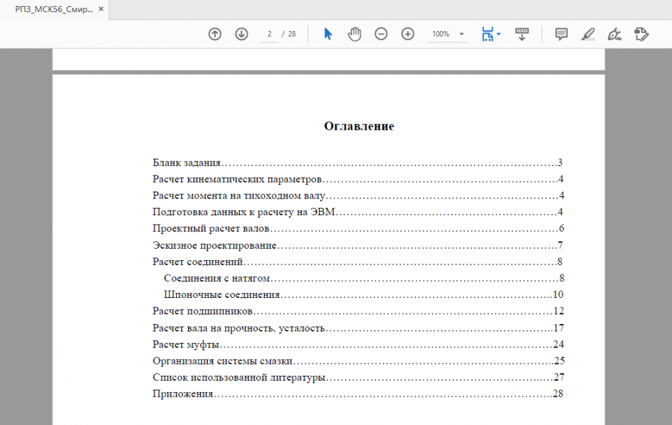Click 'Список использованной литературы' contents line
The width and height of the screenshot is (672, 425).
coord(239,377)
